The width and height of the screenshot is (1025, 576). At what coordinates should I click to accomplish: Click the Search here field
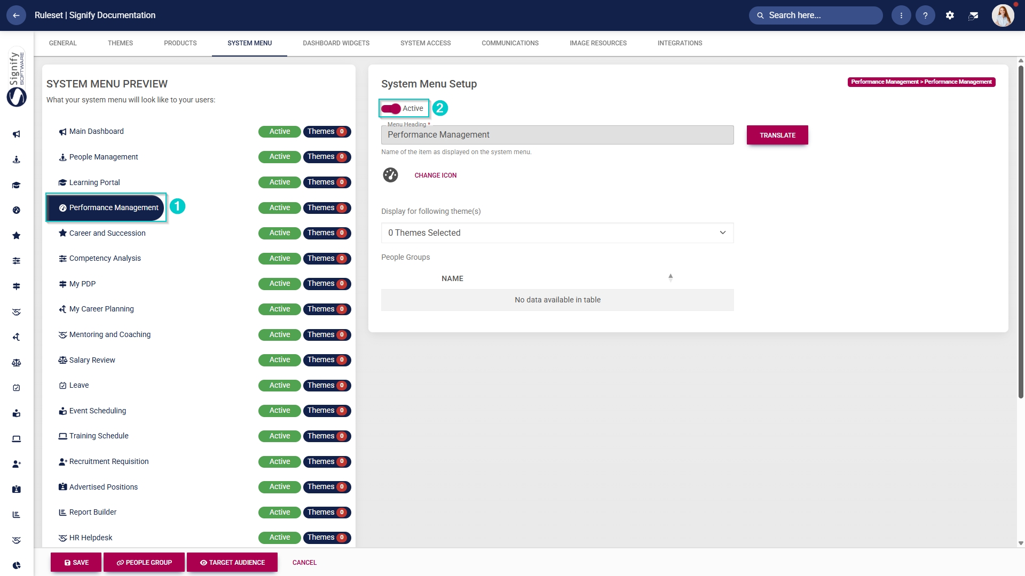816,15
